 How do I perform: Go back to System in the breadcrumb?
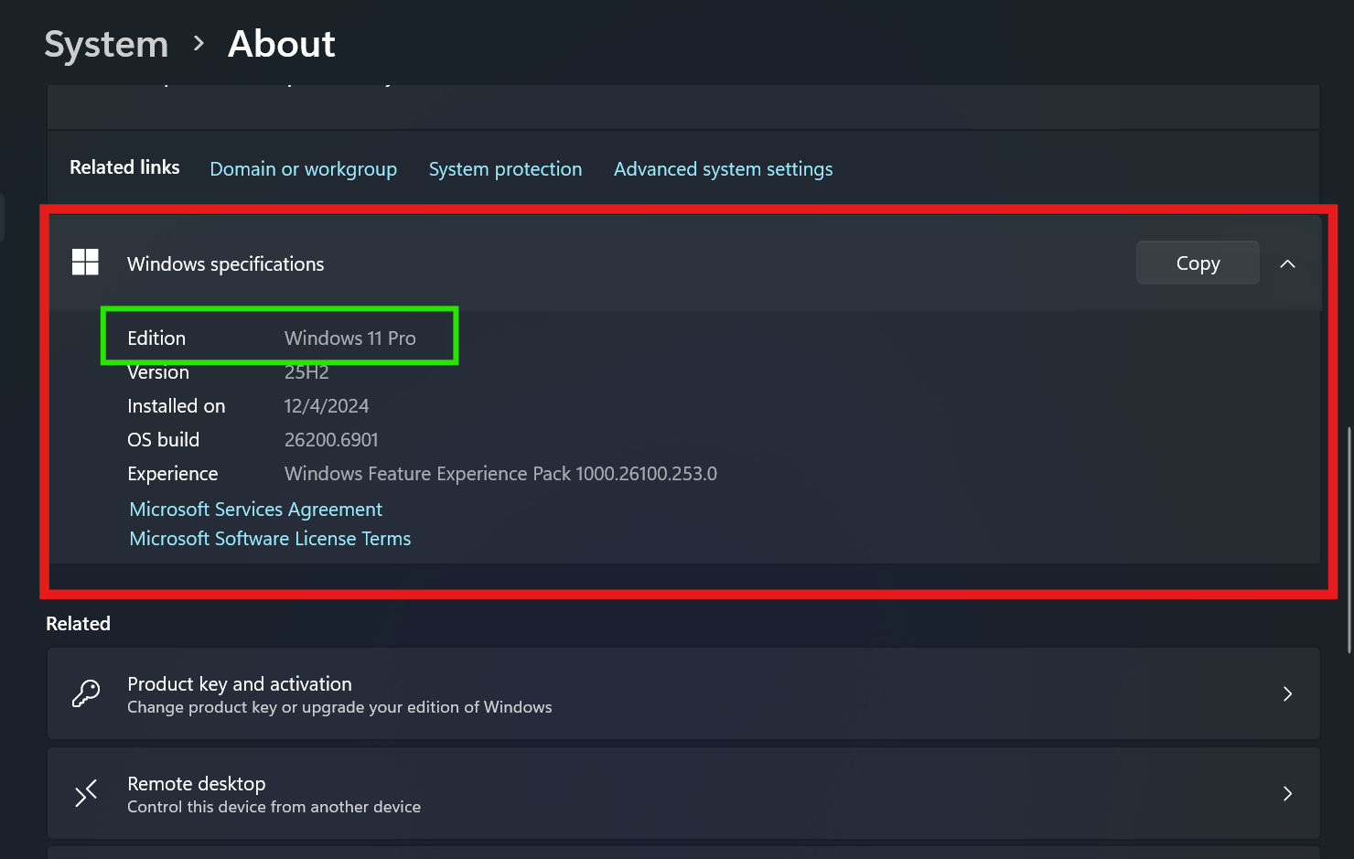106,44
